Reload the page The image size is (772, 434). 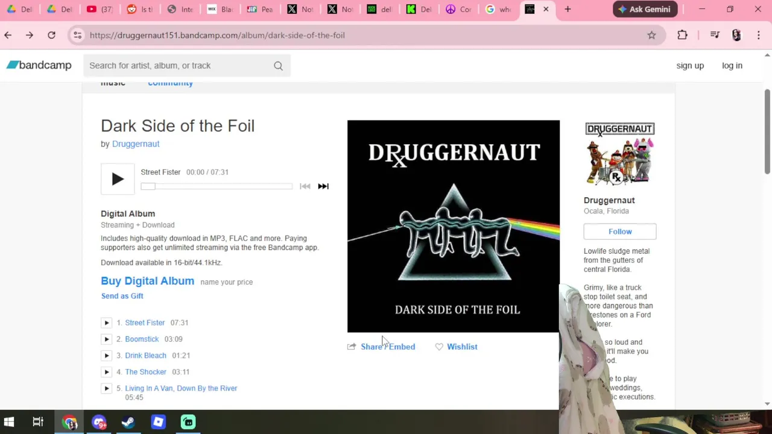pyautogui.click(x=51, y=35)
